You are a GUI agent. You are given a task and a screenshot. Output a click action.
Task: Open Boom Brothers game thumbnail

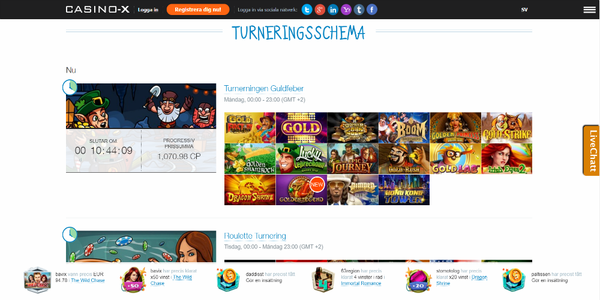(x=404, y=128)
